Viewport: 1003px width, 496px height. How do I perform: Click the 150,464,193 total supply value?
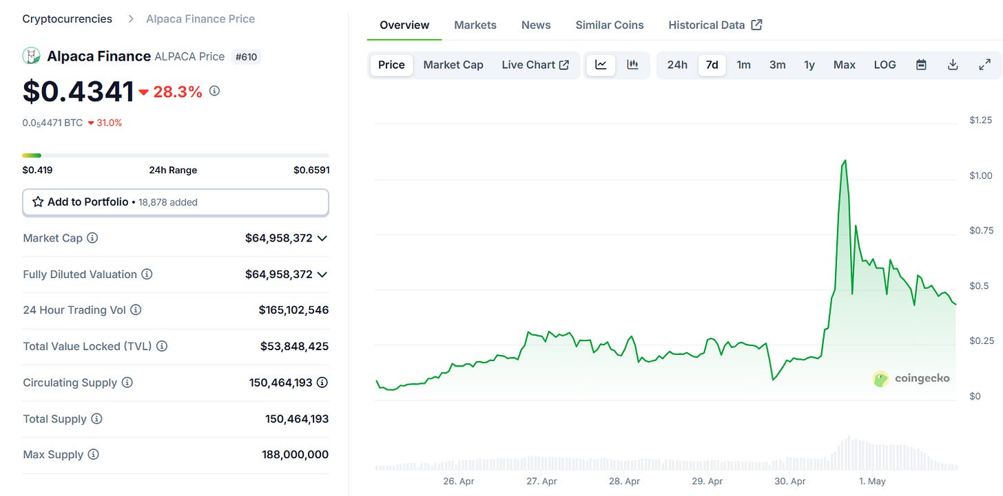[297, 418]
